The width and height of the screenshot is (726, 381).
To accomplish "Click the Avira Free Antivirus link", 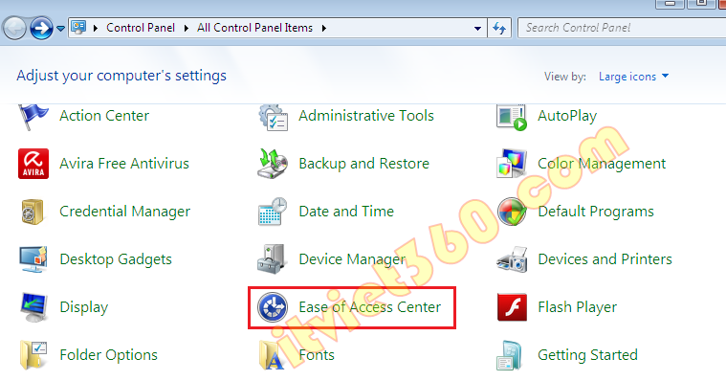I will (x=124, y=164).
